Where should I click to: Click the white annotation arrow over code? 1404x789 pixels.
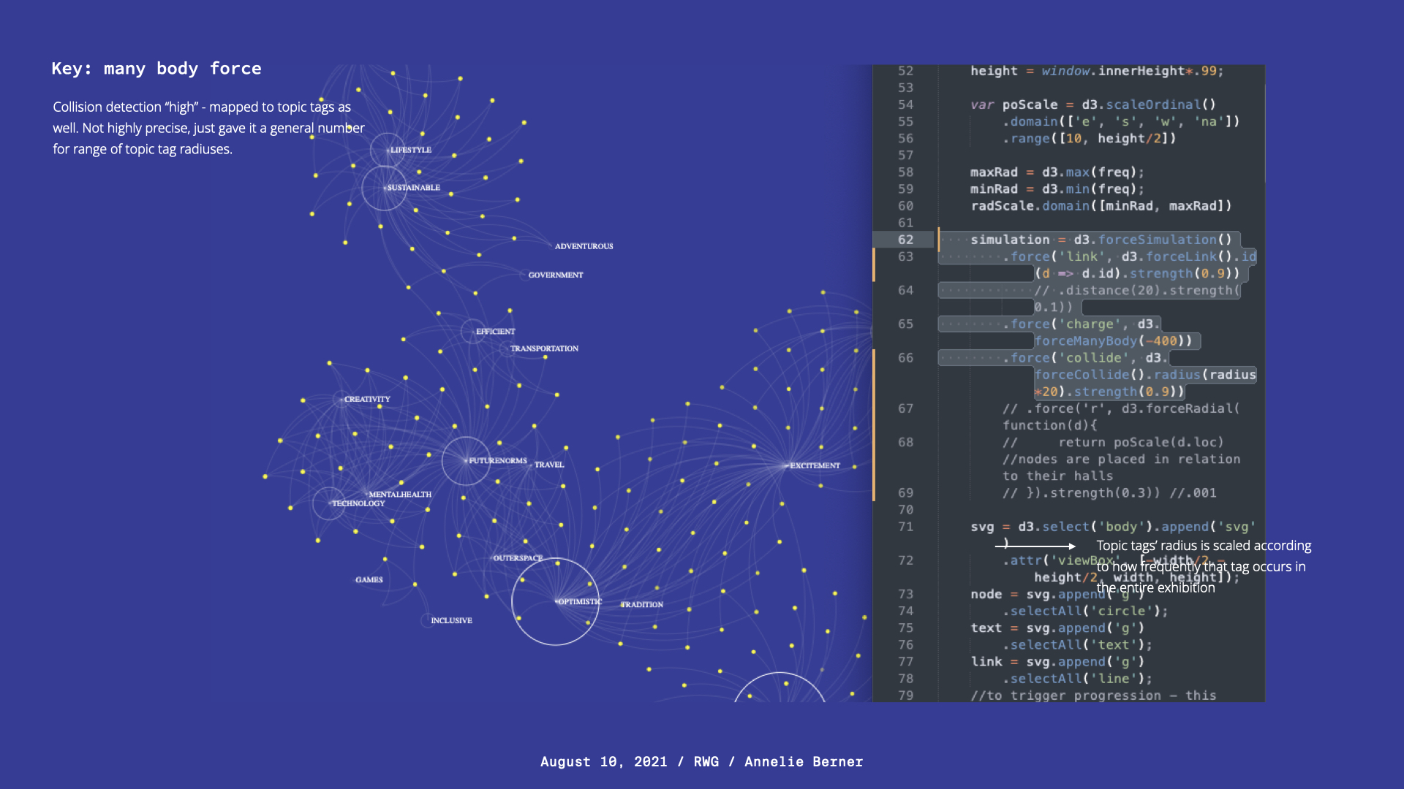click(x=1035, y=546)
